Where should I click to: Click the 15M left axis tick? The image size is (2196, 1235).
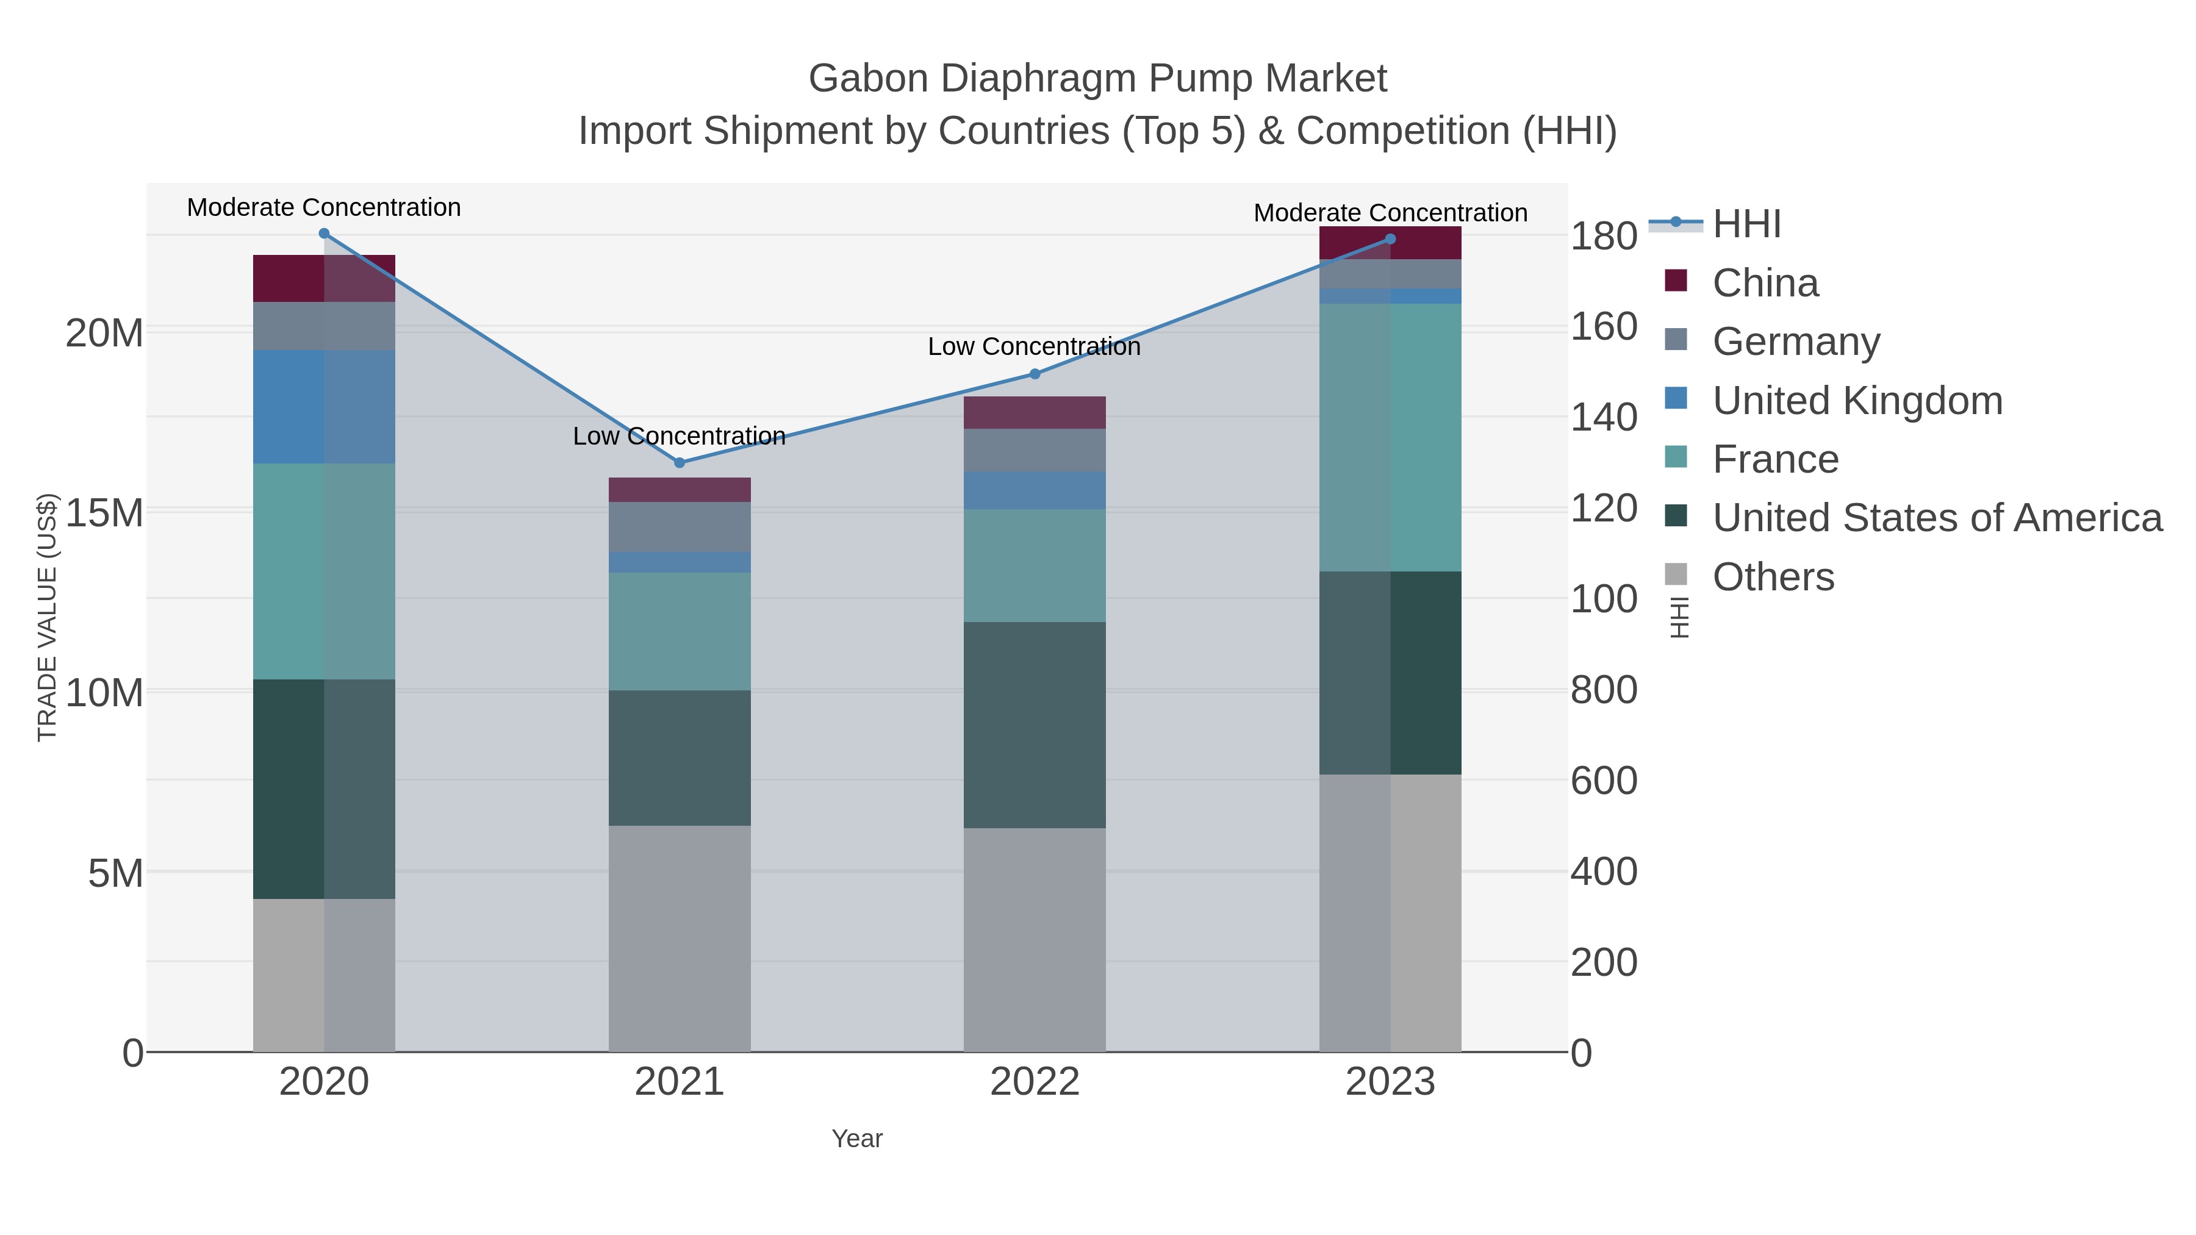coord(104,513)
